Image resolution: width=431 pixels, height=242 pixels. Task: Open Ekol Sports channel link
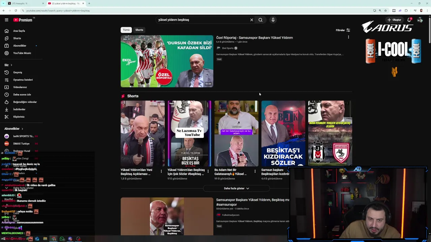(228, 48)
